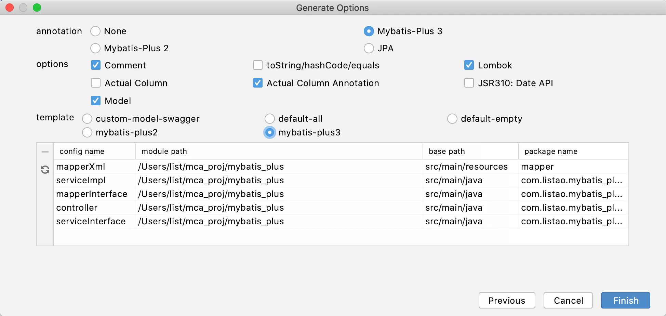Close the Generate Options window
Image resolution: width=666 pixels, height=316 pixels.
[x=10, y=8]
